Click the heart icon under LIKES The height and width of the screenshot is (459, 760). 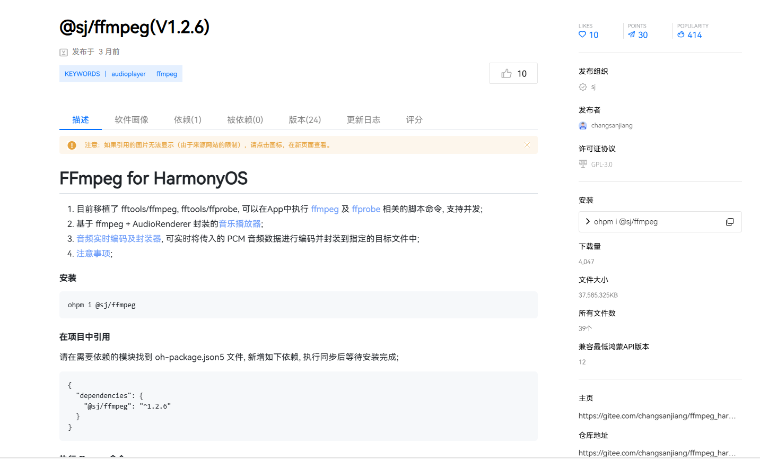pos(582,34)
